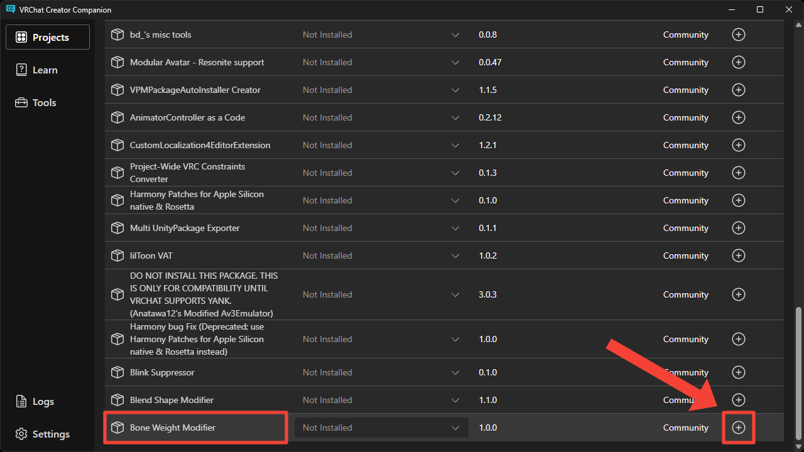Add bd_'s misc tools package
This screenshot has height=452, width=804.
tap(739, 35)
